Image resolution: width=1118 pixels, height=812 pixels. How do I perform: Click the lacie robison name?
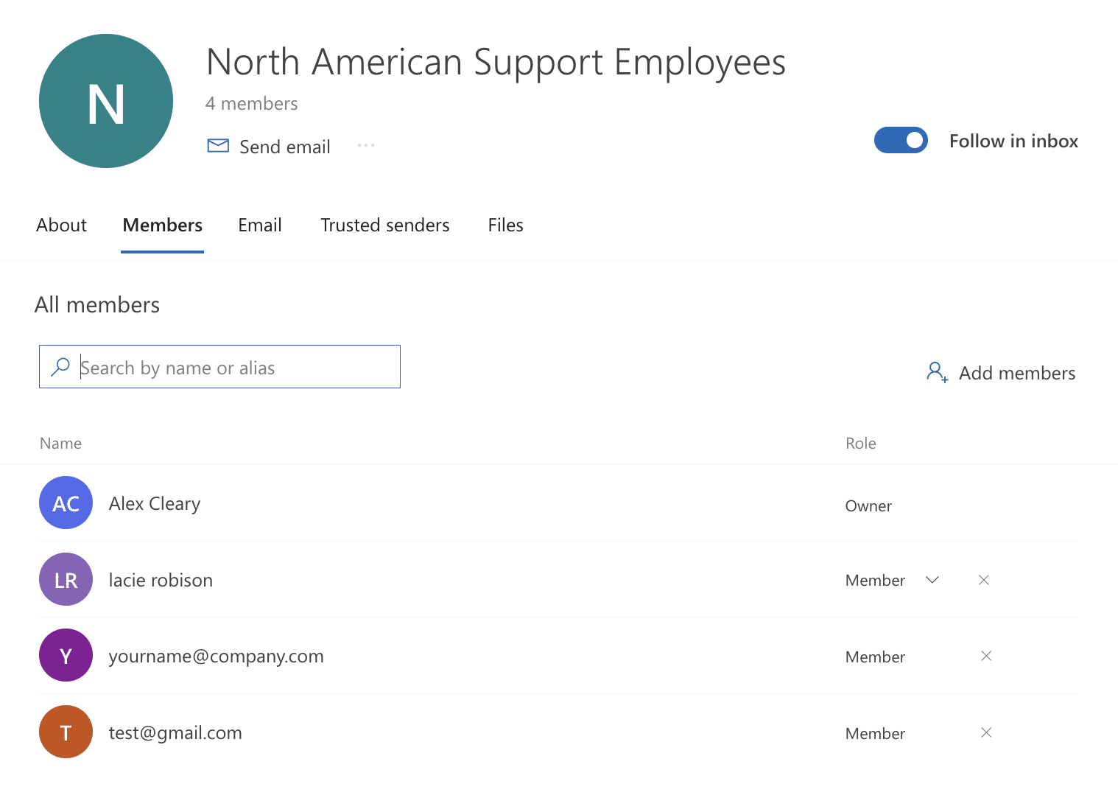click(161, 581)
